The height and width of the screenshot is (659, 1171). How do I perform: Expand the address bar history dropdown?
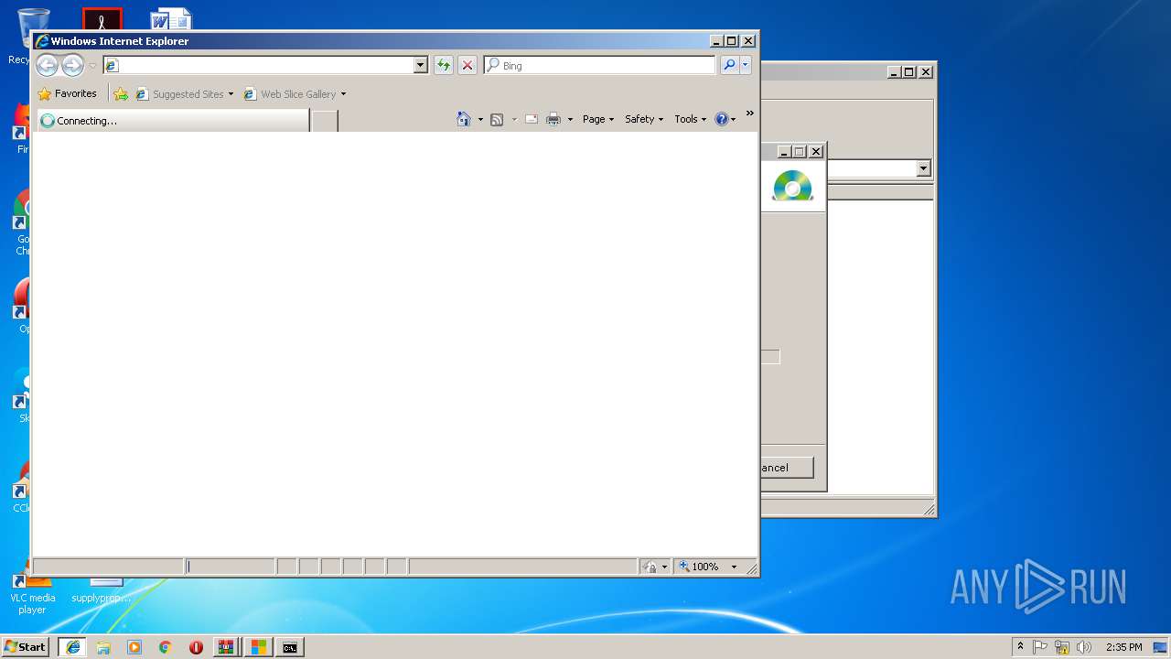coord(421,65)
